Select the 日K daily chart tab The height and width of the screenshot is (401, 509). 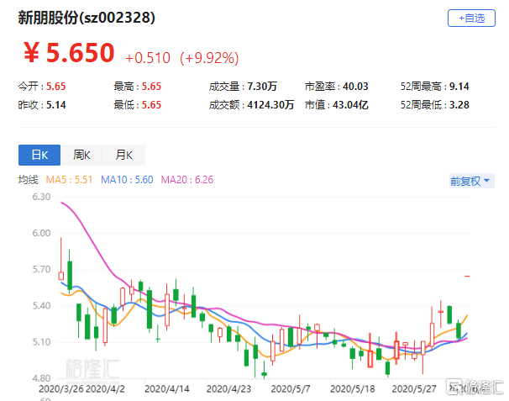click(39, 155)
